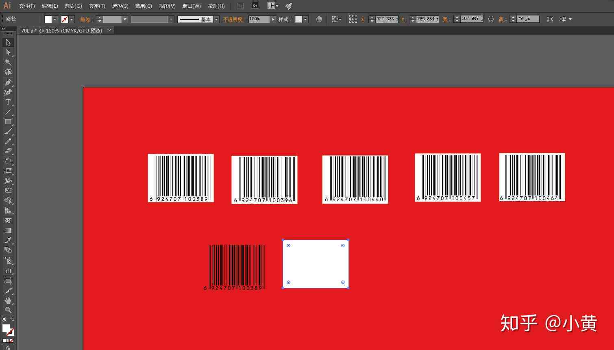Expand the opacity 100% arrow
Image resolution: width=614 pixels, height=350 pixels.
(273, 19)
